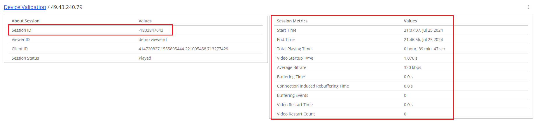Select the Start Time metric label
The image size is (537, 130).
[286, 30]
